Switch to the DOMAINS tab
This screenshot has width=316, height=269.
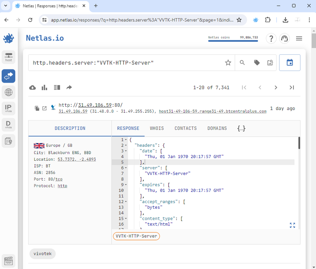coord(217,128)
